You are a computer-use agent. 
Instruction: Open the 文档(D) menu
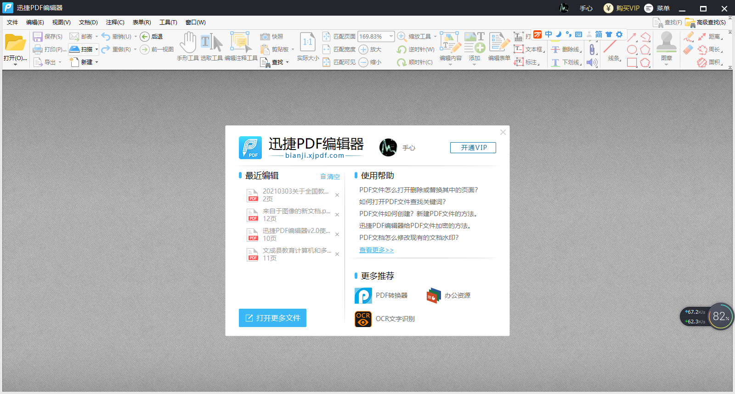(x=88, y=22)
